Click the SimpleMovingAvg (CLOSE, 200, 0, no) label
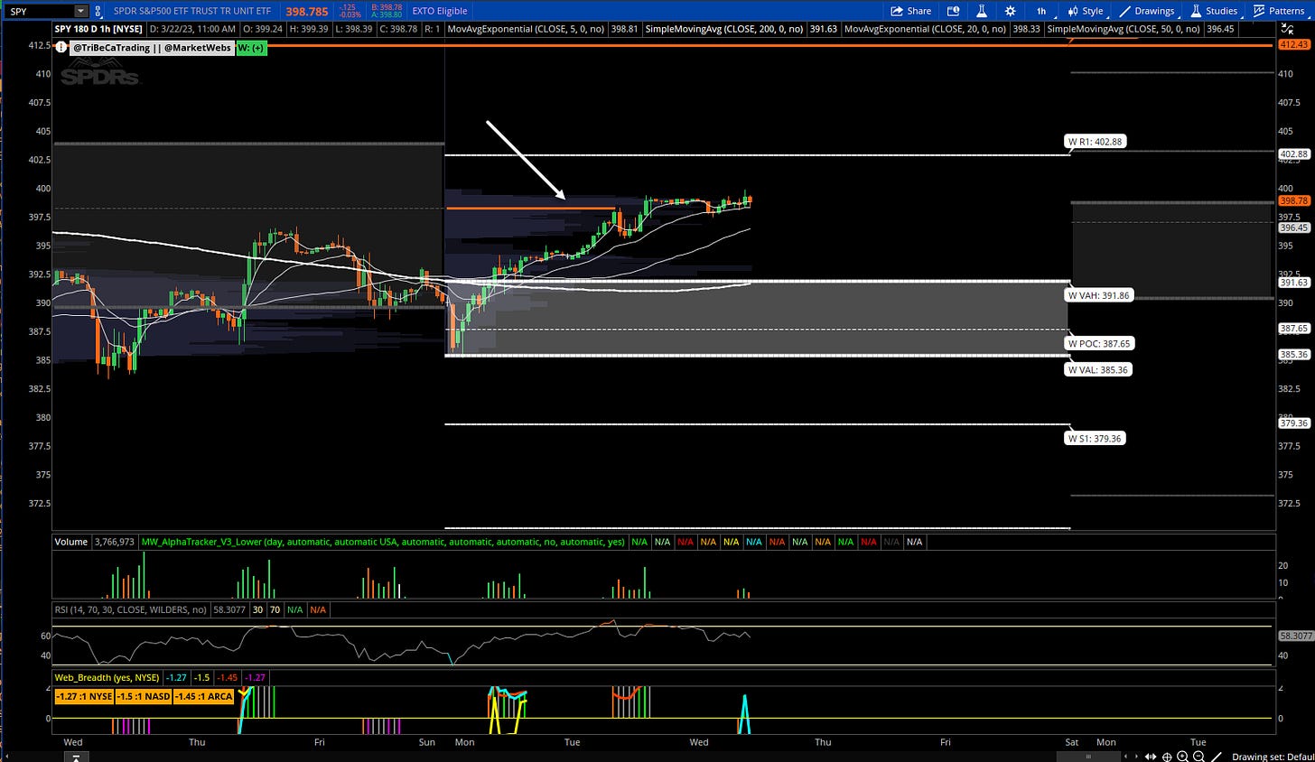The height and width of the screenshot is (762, 1315). point(724,29)
